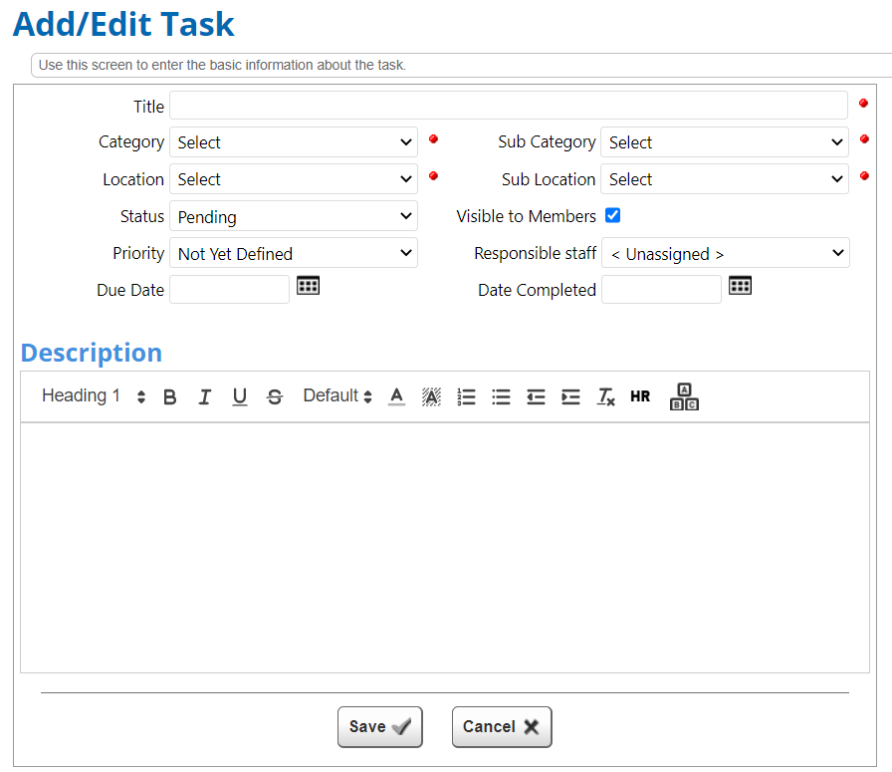The image size is (892, 772).
Task: Toggle bold formatting in the description editor
Action: 169,395
